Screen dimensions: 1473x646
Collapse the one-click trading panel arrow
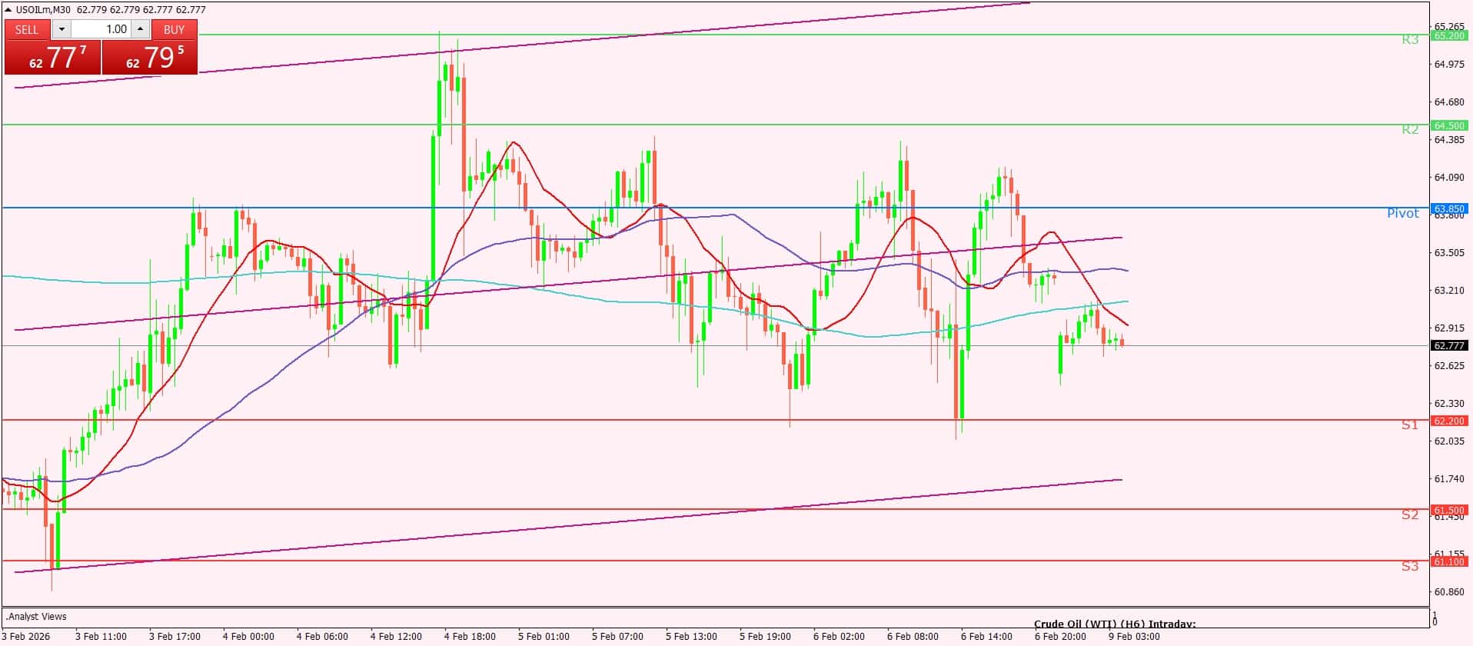coord(8,10)
